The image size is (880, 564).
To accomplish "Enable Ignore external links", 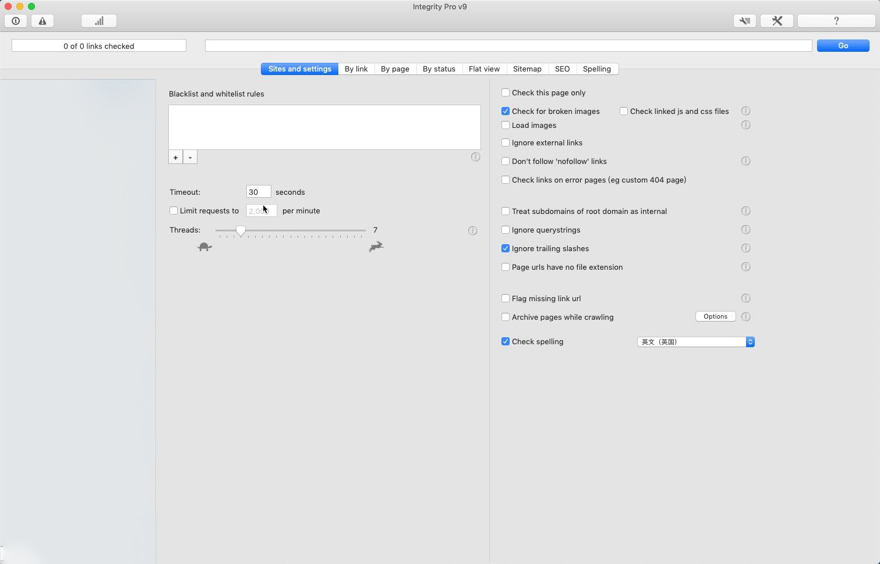I will point(506,142).
